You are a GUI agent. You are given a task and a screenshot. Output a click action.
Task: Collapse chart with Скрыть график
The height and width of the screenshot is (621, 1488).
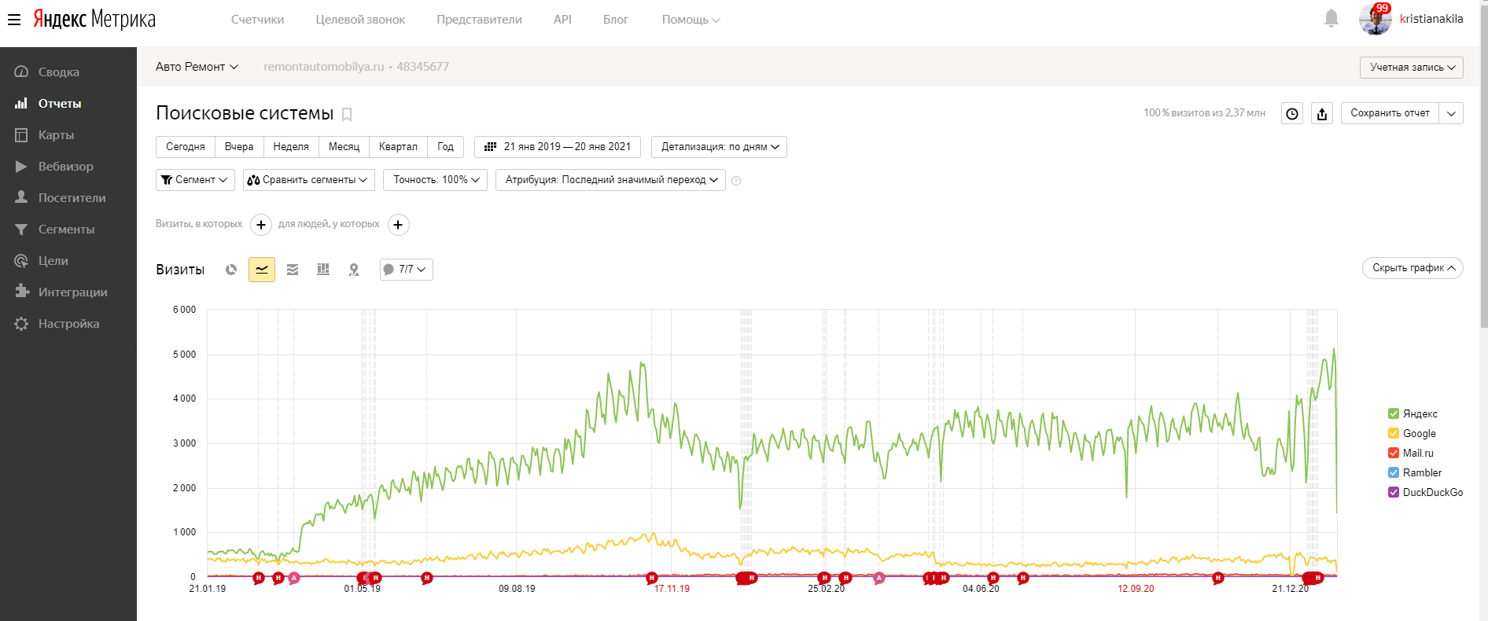click(1412, 268)
